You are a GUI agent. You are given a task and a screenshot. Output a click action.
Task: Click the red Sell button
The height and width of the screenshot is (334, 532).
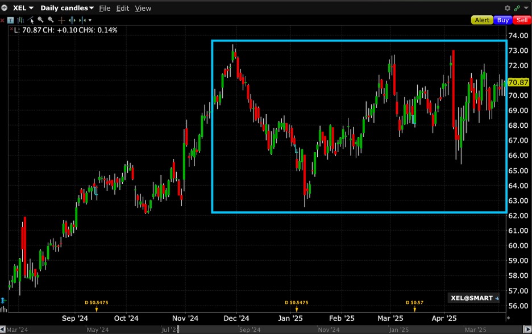(522, 20)
